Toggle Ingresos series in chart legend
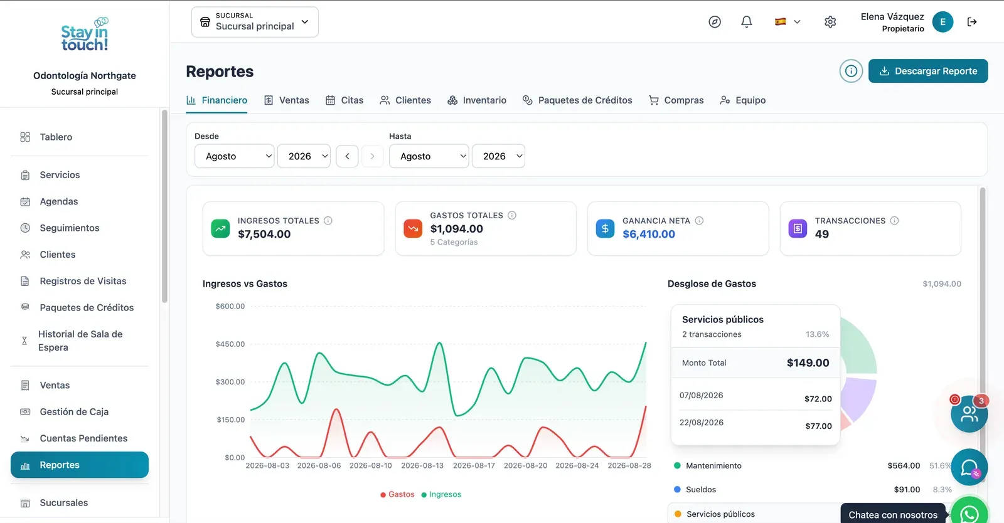 (441, 494)
